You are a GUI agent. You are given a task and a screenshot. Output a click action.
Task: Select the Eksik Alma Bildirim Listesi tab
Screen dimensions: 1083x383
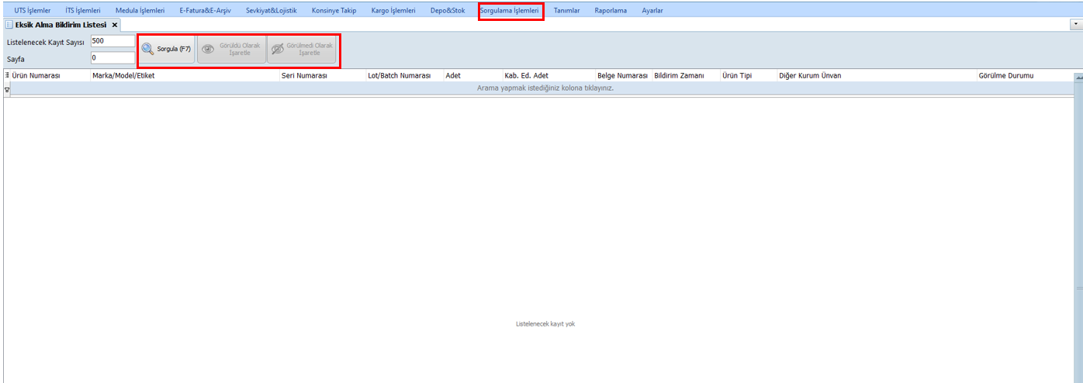point(61,25)
